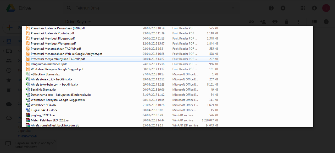Screen dimensions: 335x153
Task: Open the Google account avatar
Action: click(x=326, y=8)
